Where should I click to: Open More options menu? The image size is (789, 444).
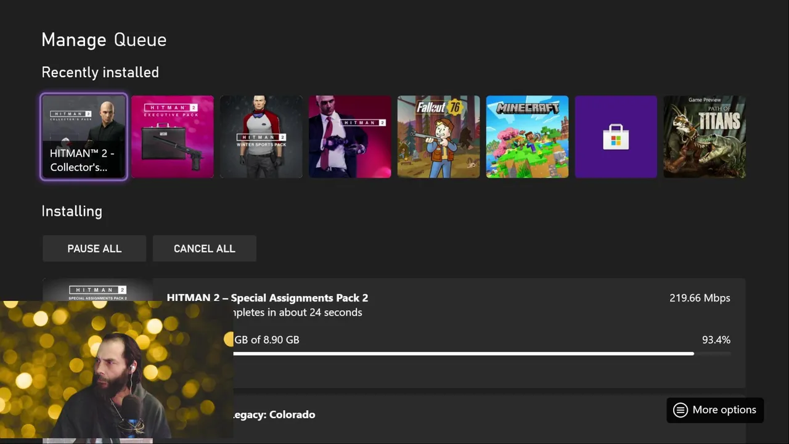(x=715, y=410)
